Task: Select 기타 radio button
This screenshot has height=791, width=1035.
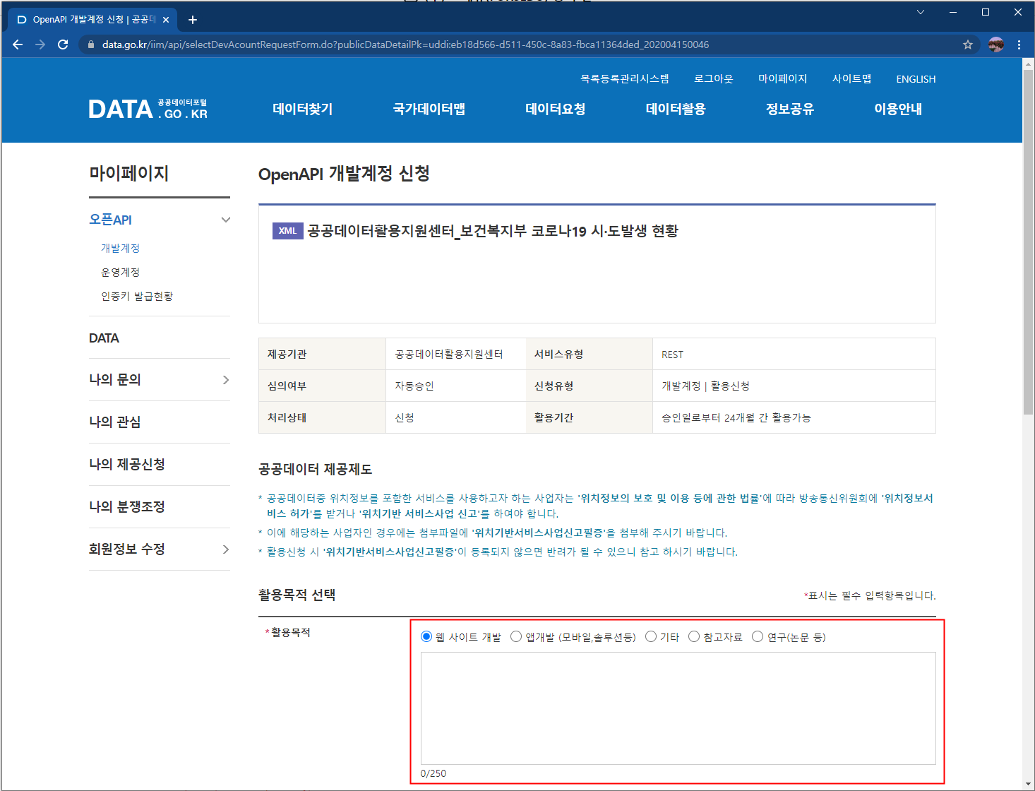Action: click(651, 636)
